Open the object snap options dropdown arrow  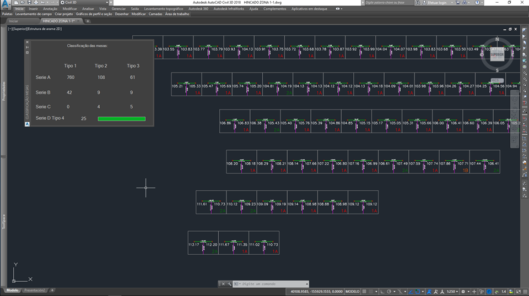[423, 292]
